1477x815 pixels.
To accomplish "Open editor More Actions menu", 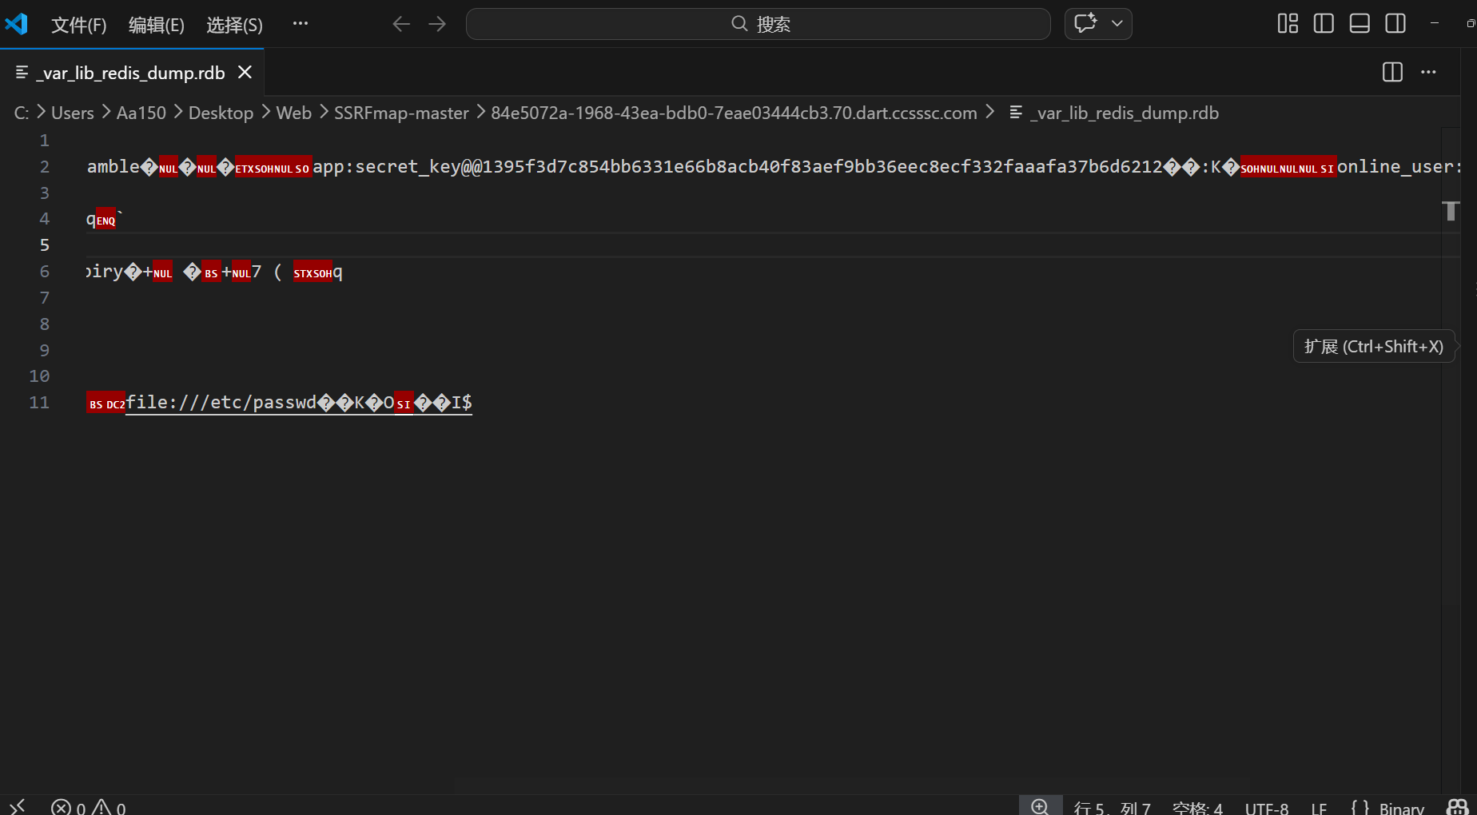I will click(x=1428, y=72).
